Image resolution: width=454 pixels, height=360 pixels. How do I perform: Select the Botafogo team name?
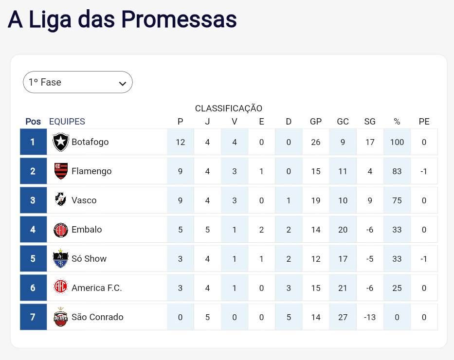(x=90, y=142)
